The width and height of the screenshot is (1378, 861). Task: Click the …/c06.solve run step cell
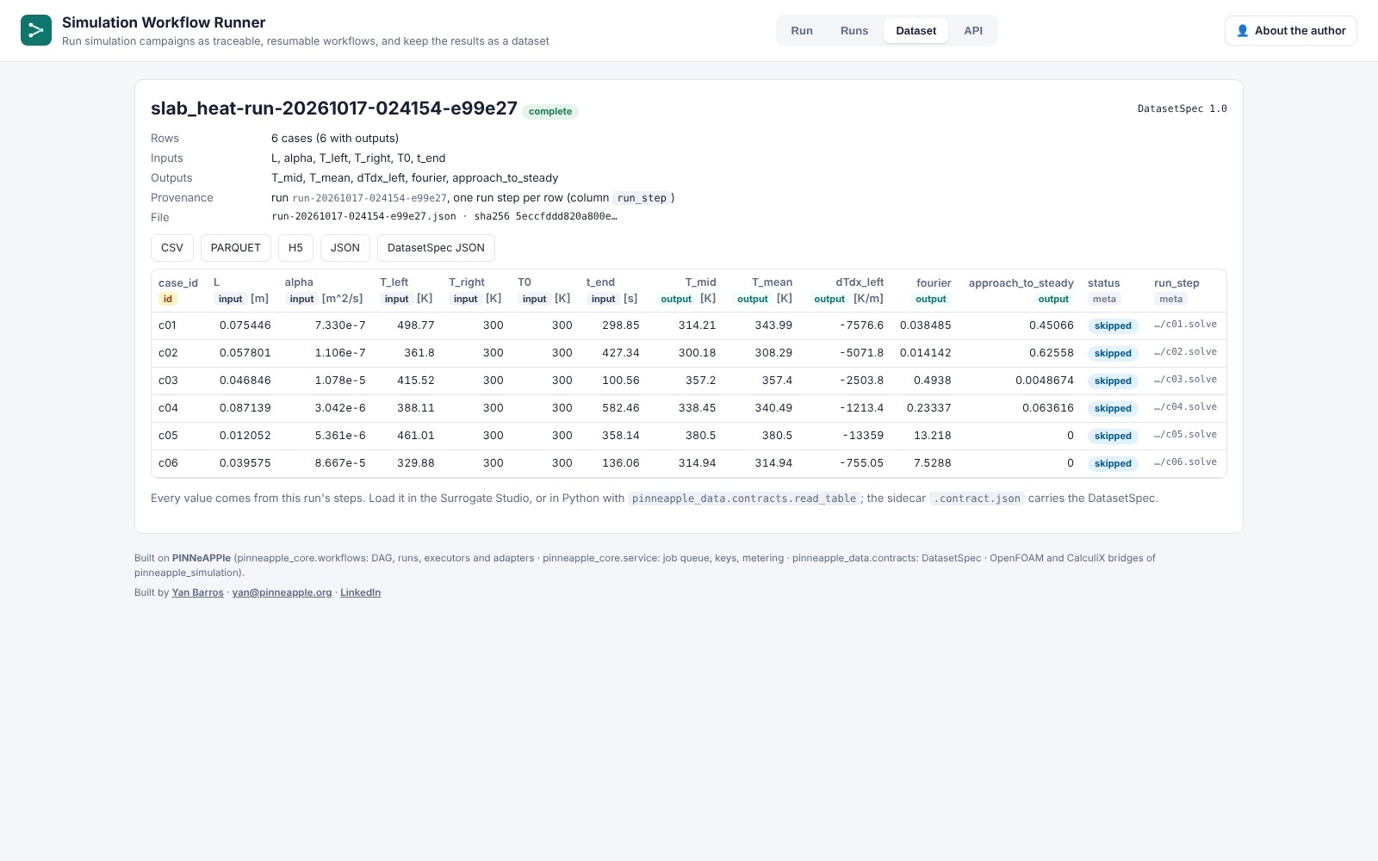tap(1186, 462)
